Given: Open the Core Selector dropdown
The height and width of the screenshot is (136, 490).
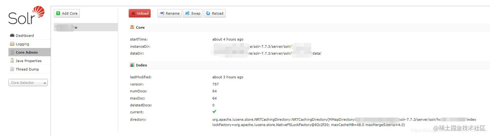Looking at the screenshot, I should 28,83.
